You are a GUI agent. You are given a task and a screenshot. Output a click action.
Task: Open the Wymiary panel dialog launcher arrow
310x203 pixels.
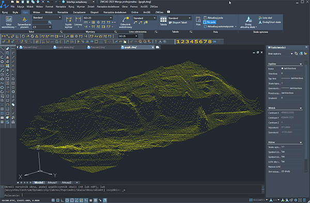point(115,32)
